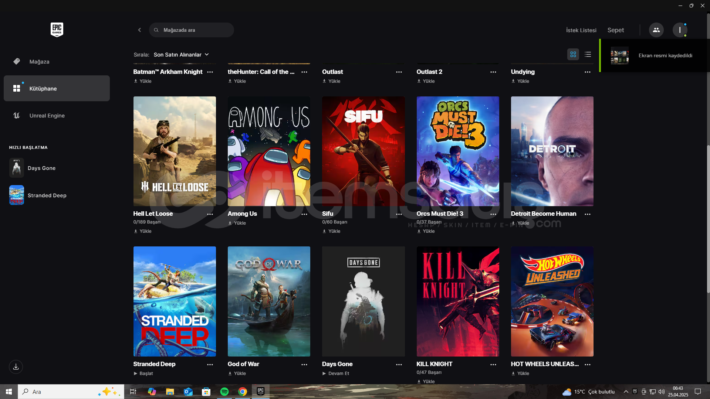Open options menu for Detroit Become Human
The width and height of the screenshot is (710, 399).
588,214
